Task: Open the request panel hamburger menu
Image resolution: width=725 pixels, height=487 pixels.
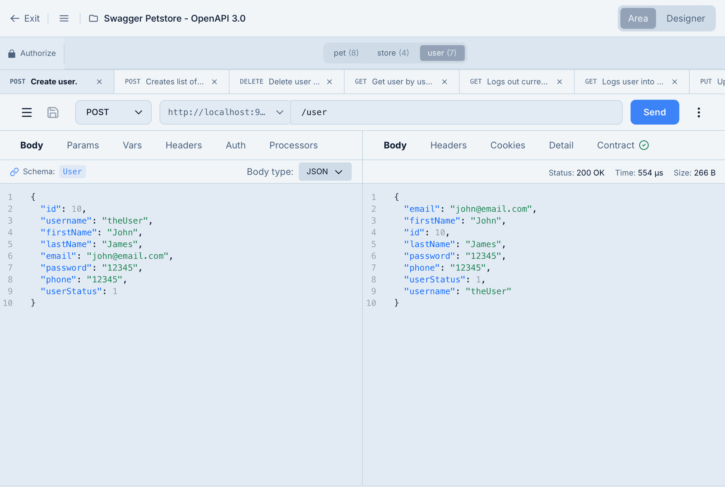Action: [27, 113]
